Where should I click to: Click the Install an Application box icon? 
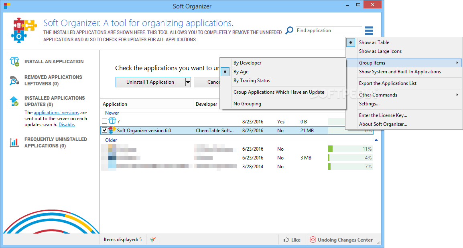click(14, 62)
